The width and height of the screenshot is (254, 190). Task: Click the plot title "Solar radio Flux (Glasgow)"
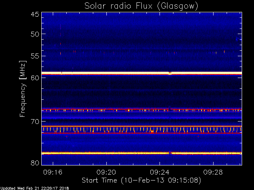141,6
